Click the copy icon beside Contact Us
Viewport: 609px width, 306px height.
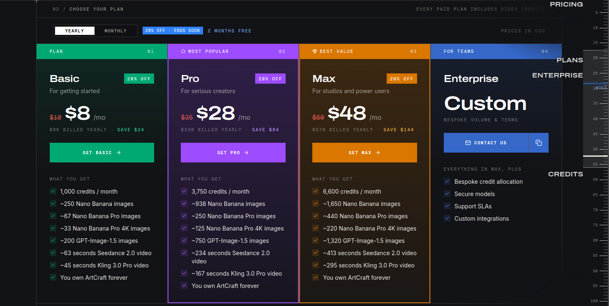pyautogui.click(x=539, y=143)
